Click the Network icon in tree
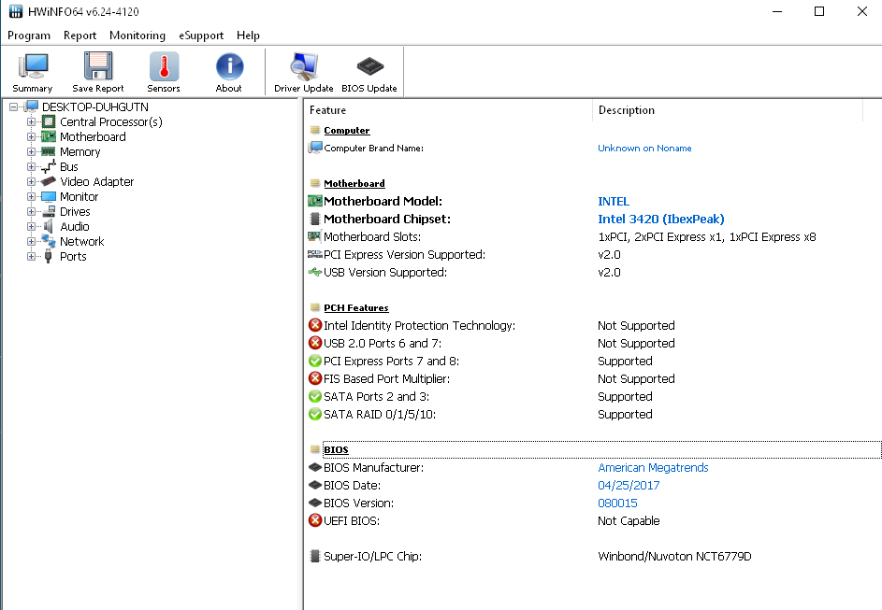The height and width of the screenshot is (610, 882). pos(49,241)
